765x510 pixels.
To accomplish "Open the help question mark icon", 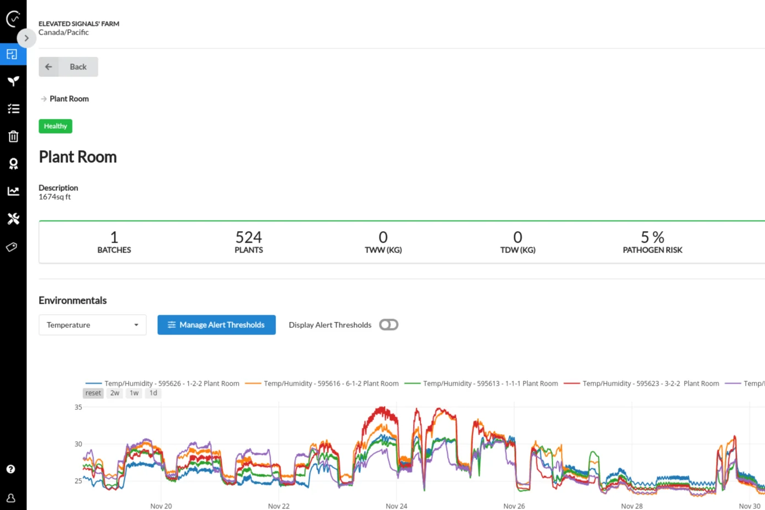I will click(x=10, y=469).
